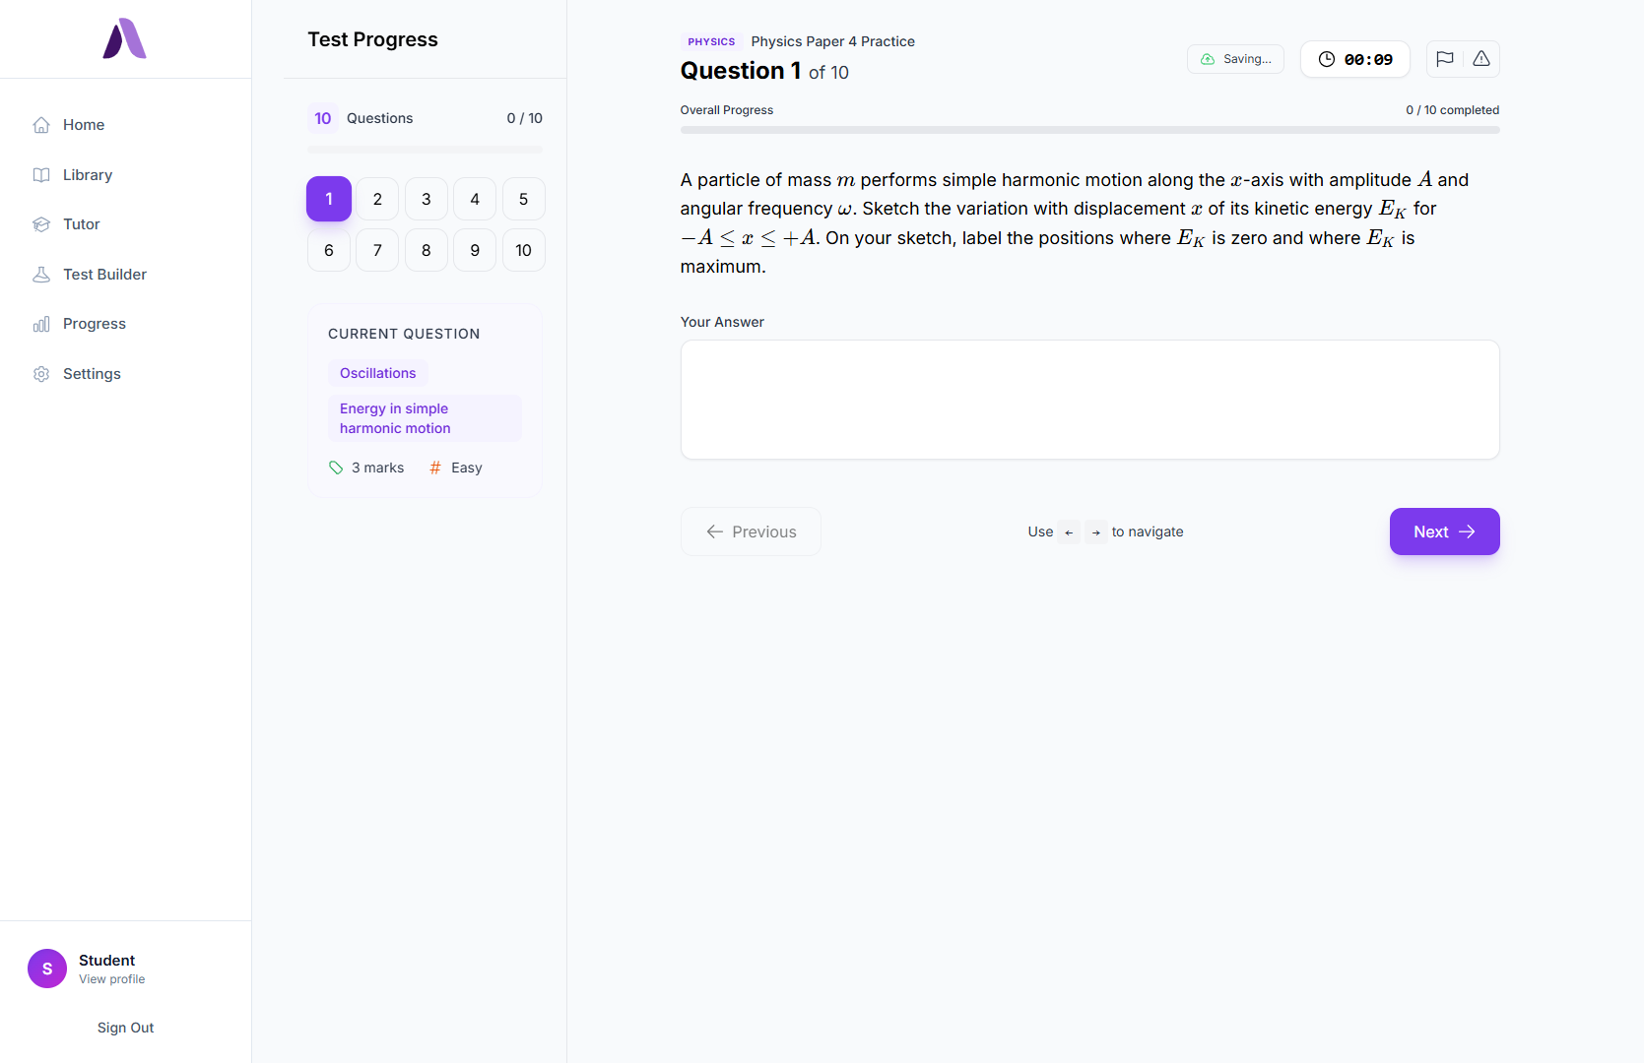Viewport: 1644px width, 1063px height.
Task: Click the Settings gear icon
Action: click(x=41, y=374)
